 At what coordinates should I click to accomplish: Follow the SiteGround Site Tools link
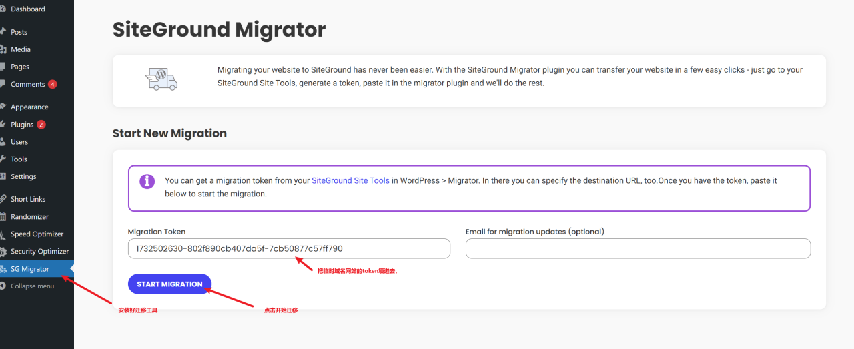click(x=350, y=180)
